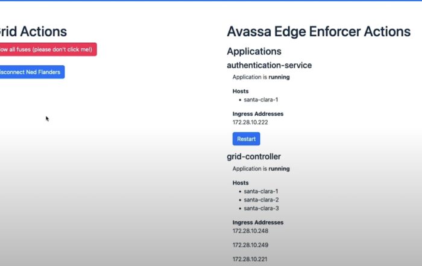Click the Hosts label under authentication-service

(241, 91)
